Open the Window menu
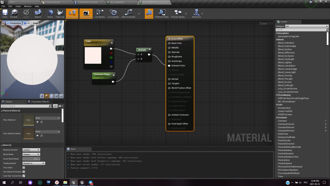This screenshot has height=186, width=330. click(x=28, y=6)
